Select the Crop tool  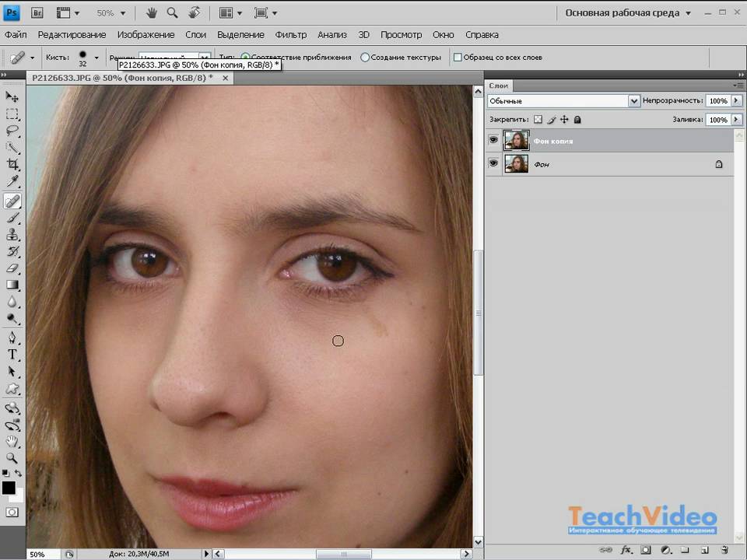pos(12,164)
